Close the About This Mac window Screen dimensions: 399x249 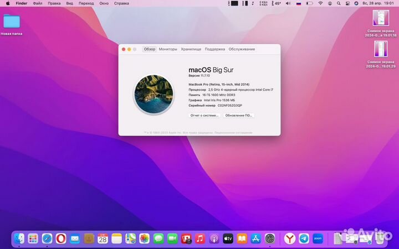coord(124,49)
